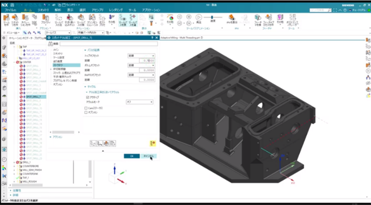Click the List icon in dialog Actions row
This screenshot has height=205, width=371.
point(113,143)
